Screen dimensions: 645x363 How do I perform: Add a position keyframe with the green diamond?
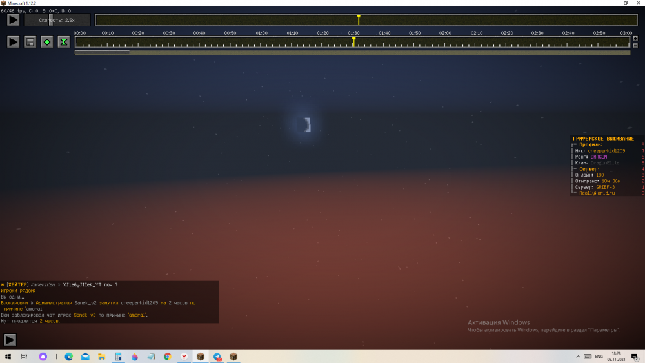tap(47, 42)
